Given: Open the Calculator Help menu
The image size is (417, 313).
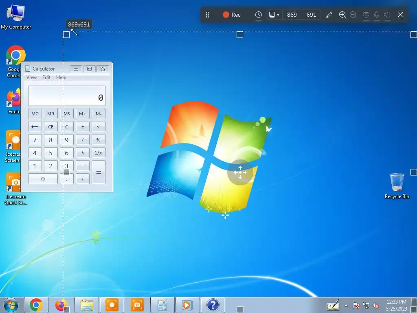Looking at the screenshot, I should [x=61, y=77].
